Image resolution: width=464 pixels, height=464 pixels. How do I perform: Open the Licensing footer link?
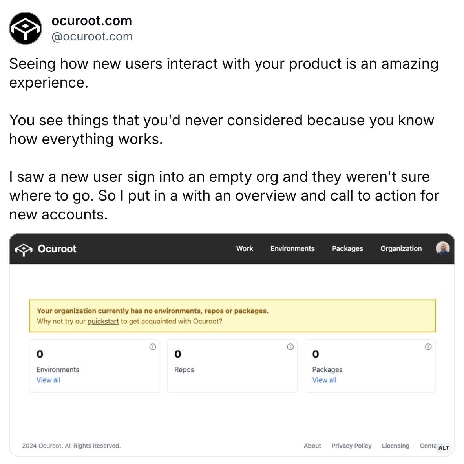[395, 446]
